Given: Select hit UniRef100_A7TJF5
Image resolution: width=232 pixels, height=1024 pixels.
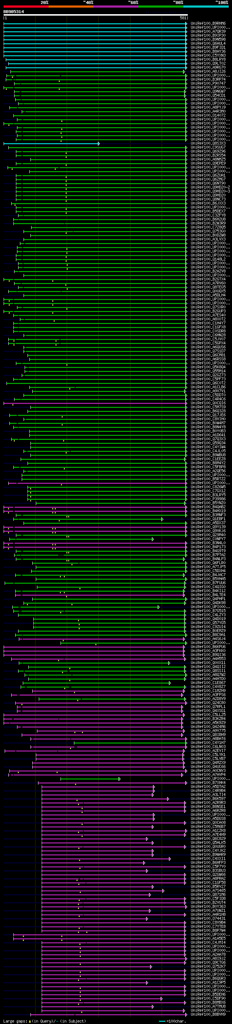Looking at the screenshot, I should tap(208, 567).
